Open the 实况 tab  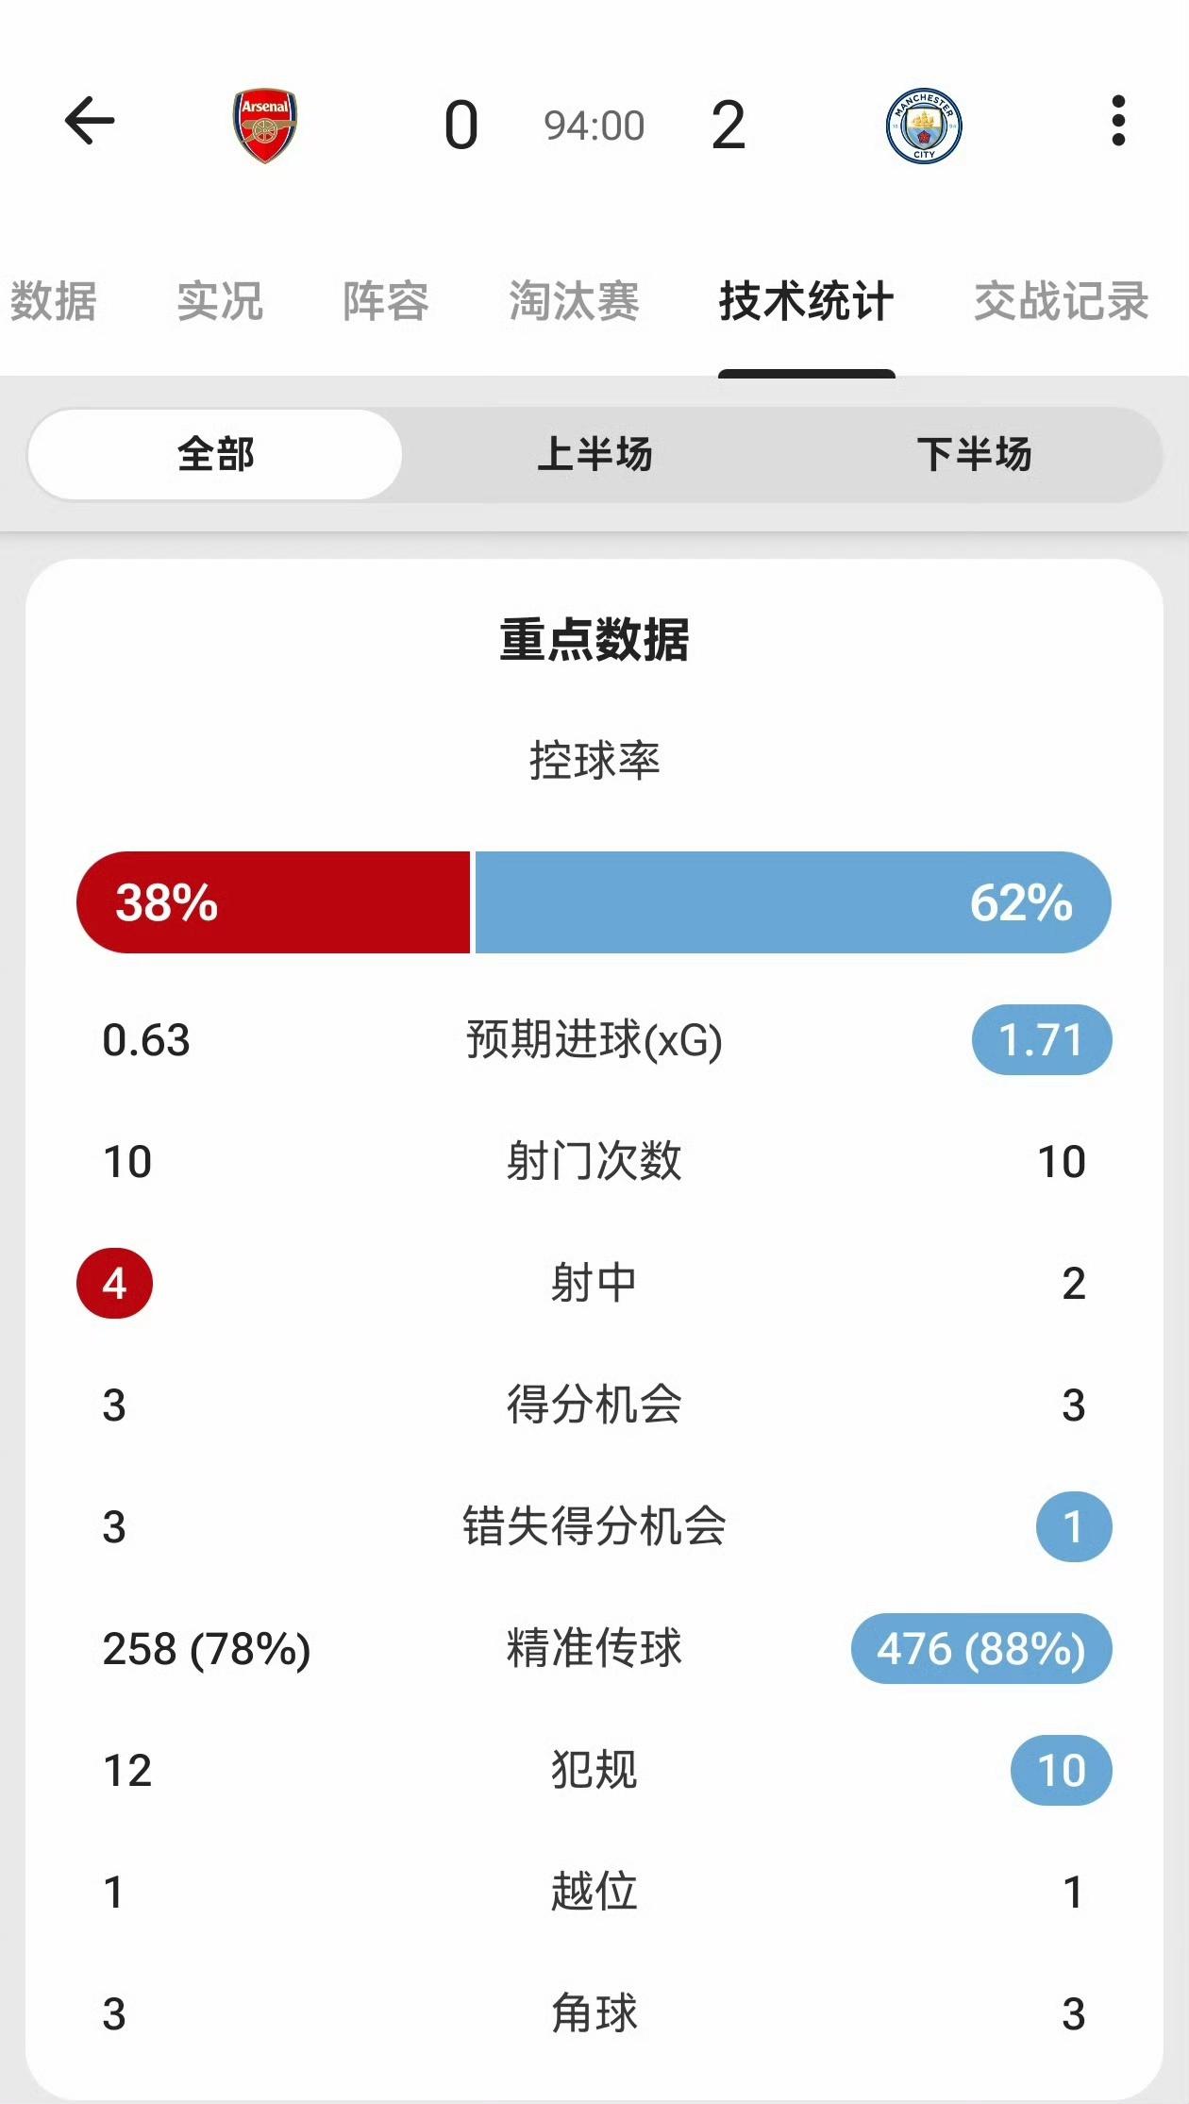[220, 302]
